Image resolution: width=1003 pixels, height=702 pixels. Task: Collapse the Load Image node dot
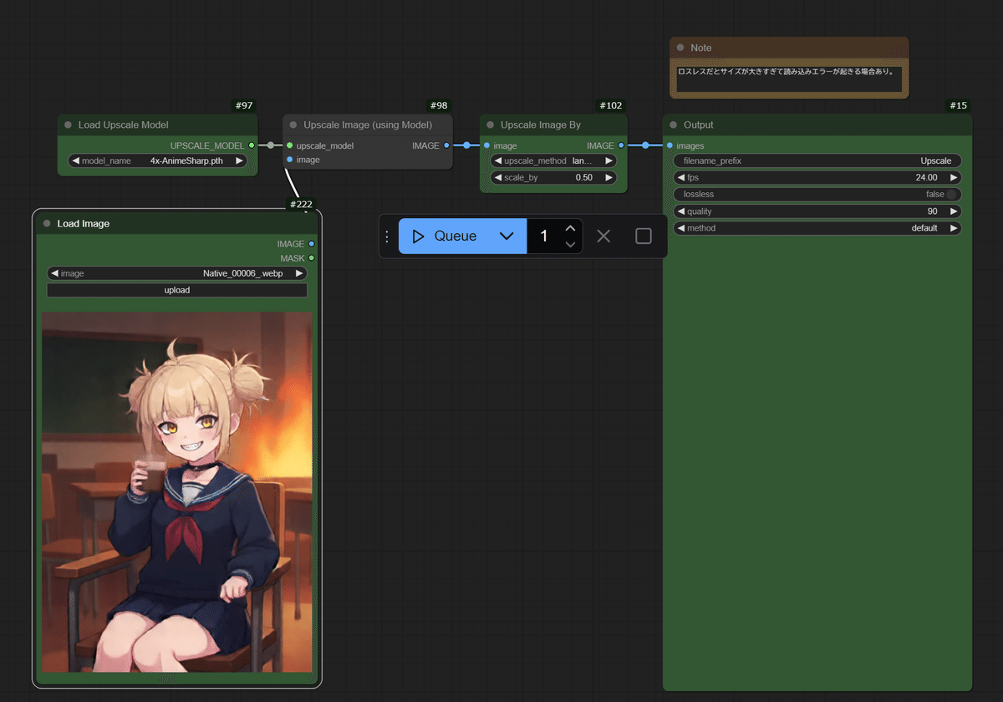tap(47, 224)
